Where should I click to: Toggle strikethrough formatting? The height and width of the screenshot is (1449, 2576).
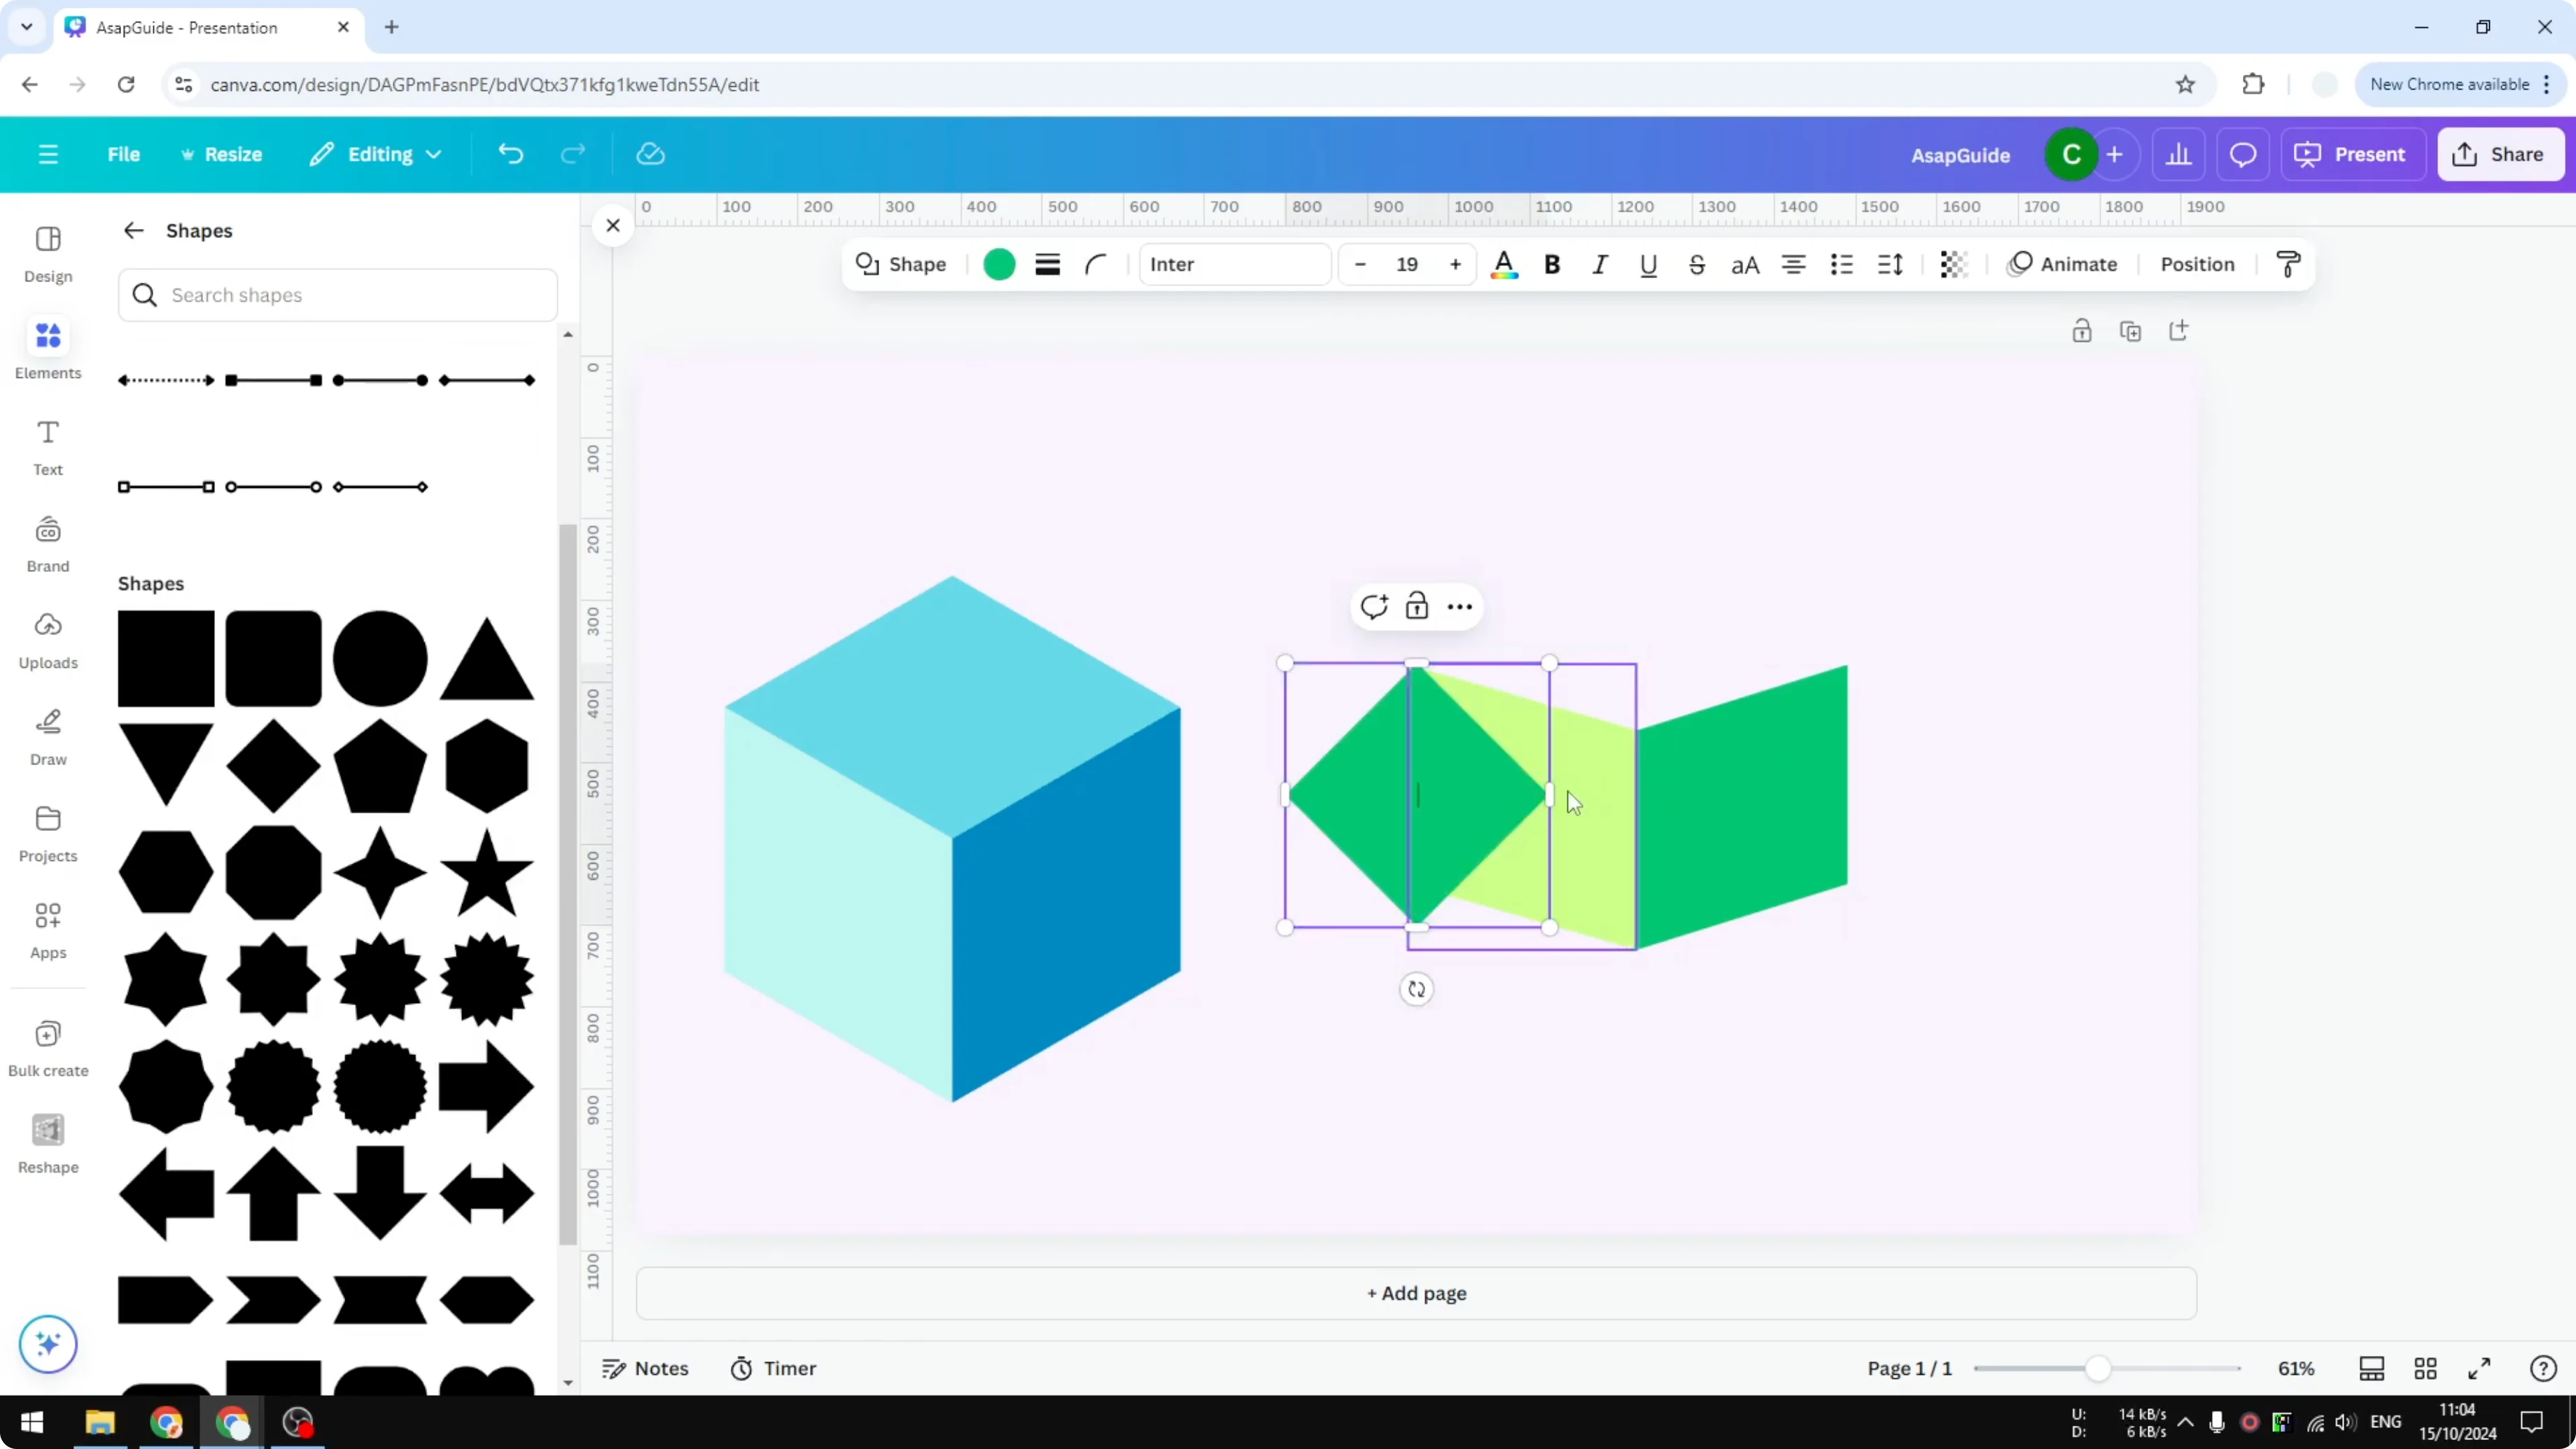(x=1697, y=264)
